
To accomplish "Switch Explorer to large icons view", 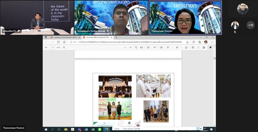I will pyautogui.click(x=201, y=129).
